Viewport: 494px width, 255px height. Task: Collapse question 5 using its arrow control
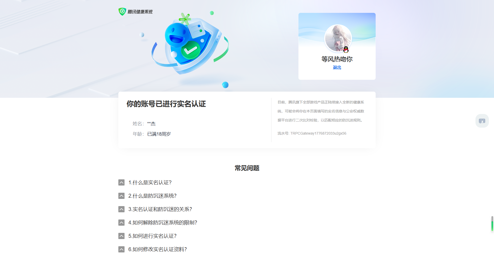(x=121, y=236)
